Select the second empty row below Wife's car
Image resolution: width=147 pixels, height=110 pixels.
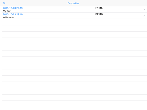point(75,28)
